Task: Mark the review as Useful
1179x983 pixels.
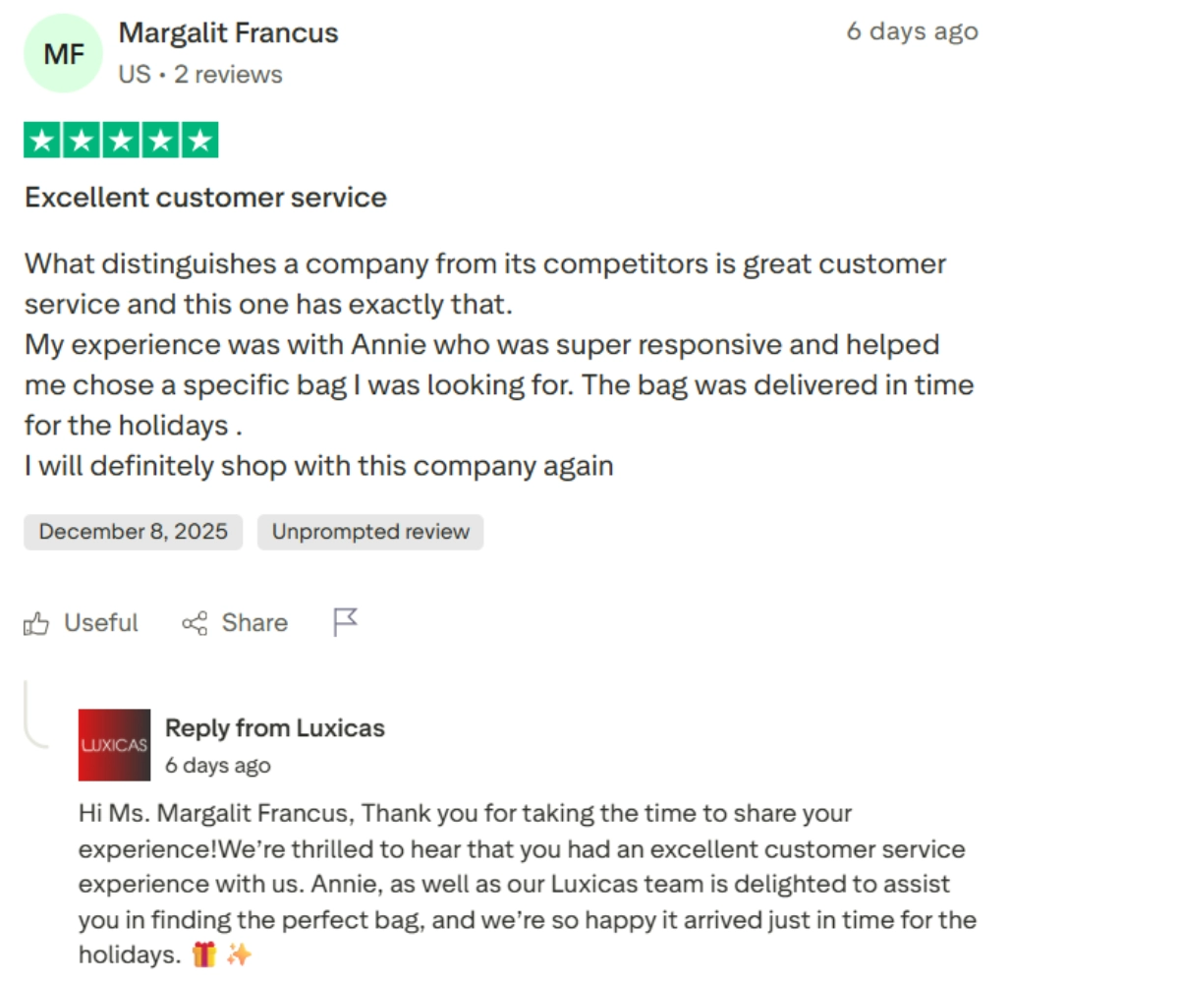Action: [x=100, y=623]
